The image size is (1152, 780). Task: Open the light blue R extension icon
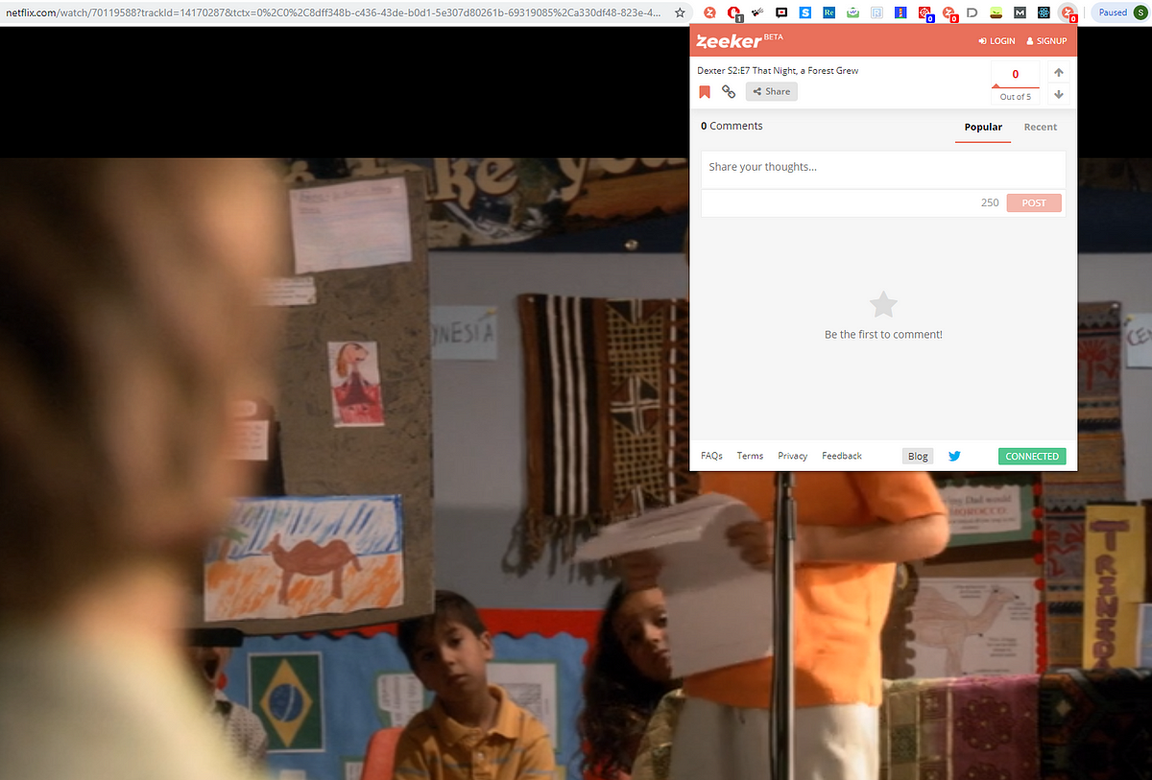coord(876,12)
